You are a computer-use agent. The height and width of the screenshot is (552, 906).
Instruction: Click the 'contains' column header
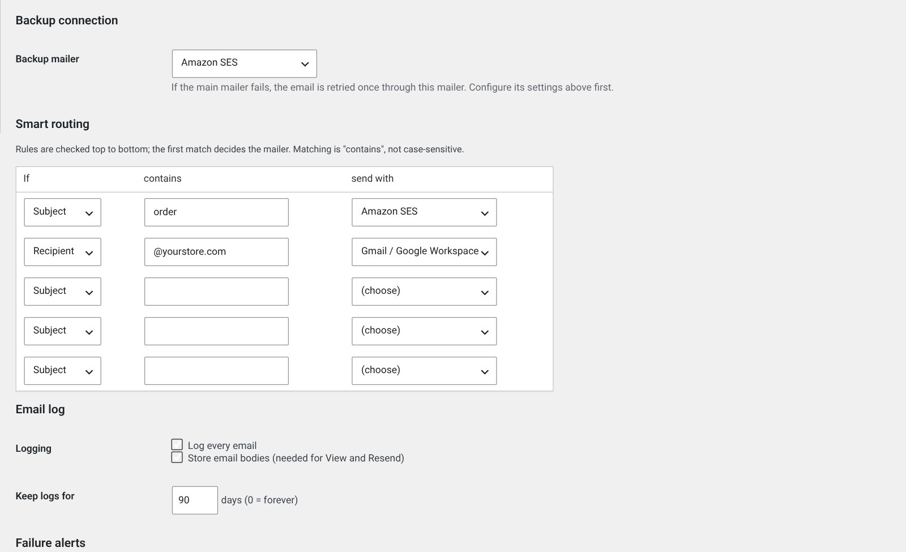[163, 178]
